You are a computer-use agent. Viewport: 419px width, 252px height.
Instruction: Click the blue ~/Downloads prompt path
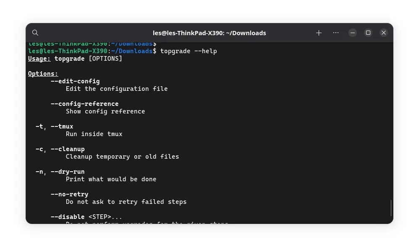point(132,51)
